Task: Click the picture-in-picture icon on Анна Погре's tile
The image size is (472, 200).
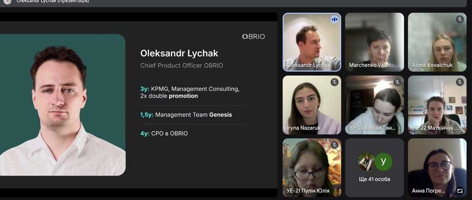Action: (460, 191)
